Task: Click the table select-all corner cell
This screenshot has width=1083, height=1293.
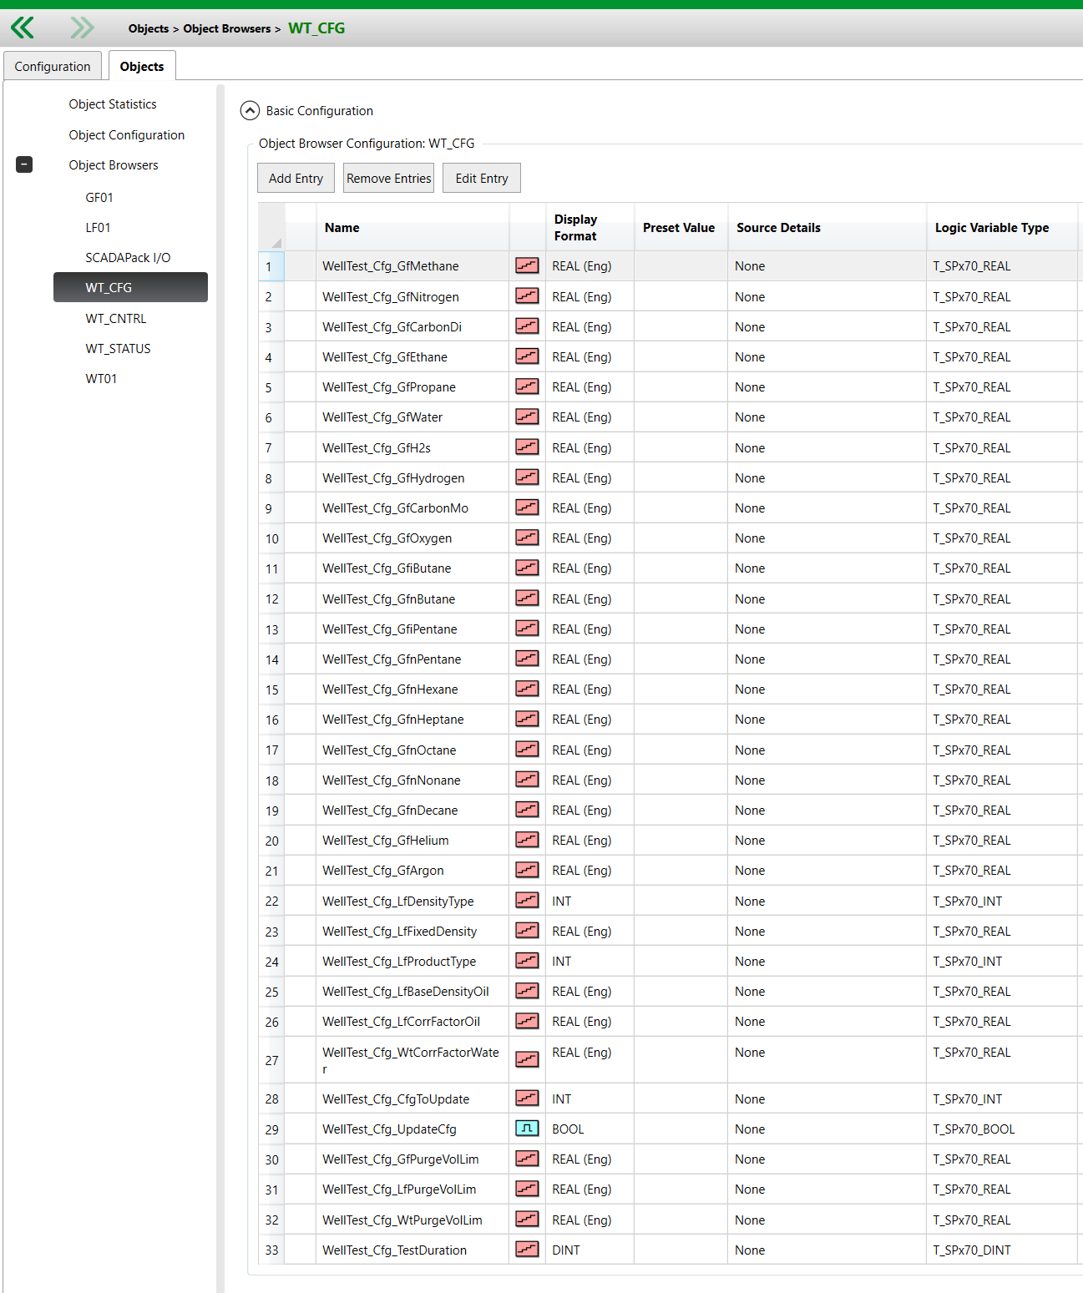Action: click(x=271, y=228)
